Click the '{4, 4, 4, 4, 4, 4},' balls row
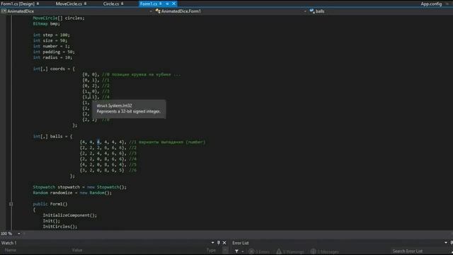453x255 pixels. point(103,142)
